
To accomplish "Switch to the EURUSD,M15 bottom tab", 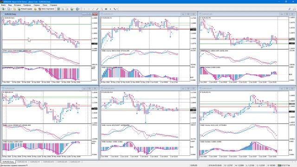I will click(49, 162).
